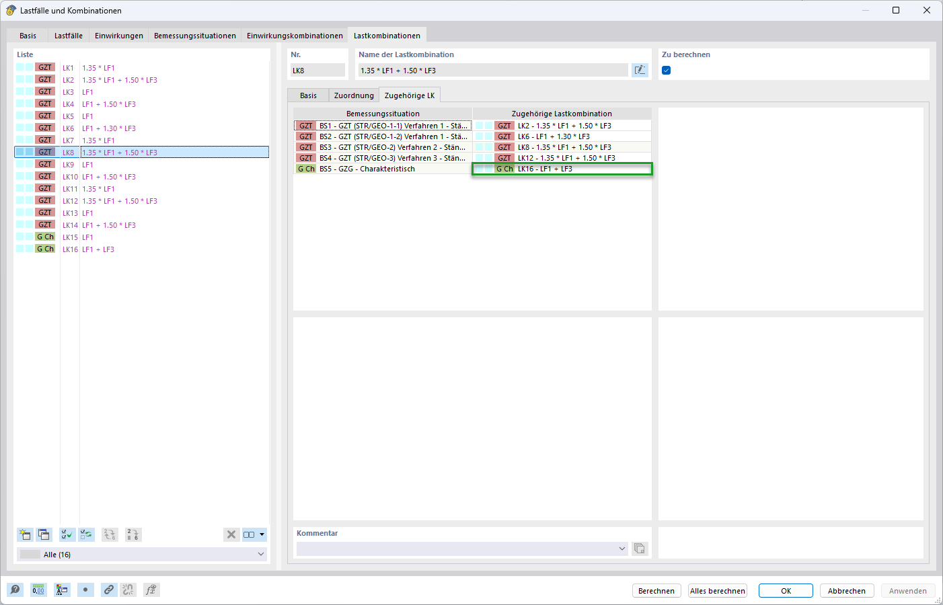Click the Anwenden button

[908, 591]
